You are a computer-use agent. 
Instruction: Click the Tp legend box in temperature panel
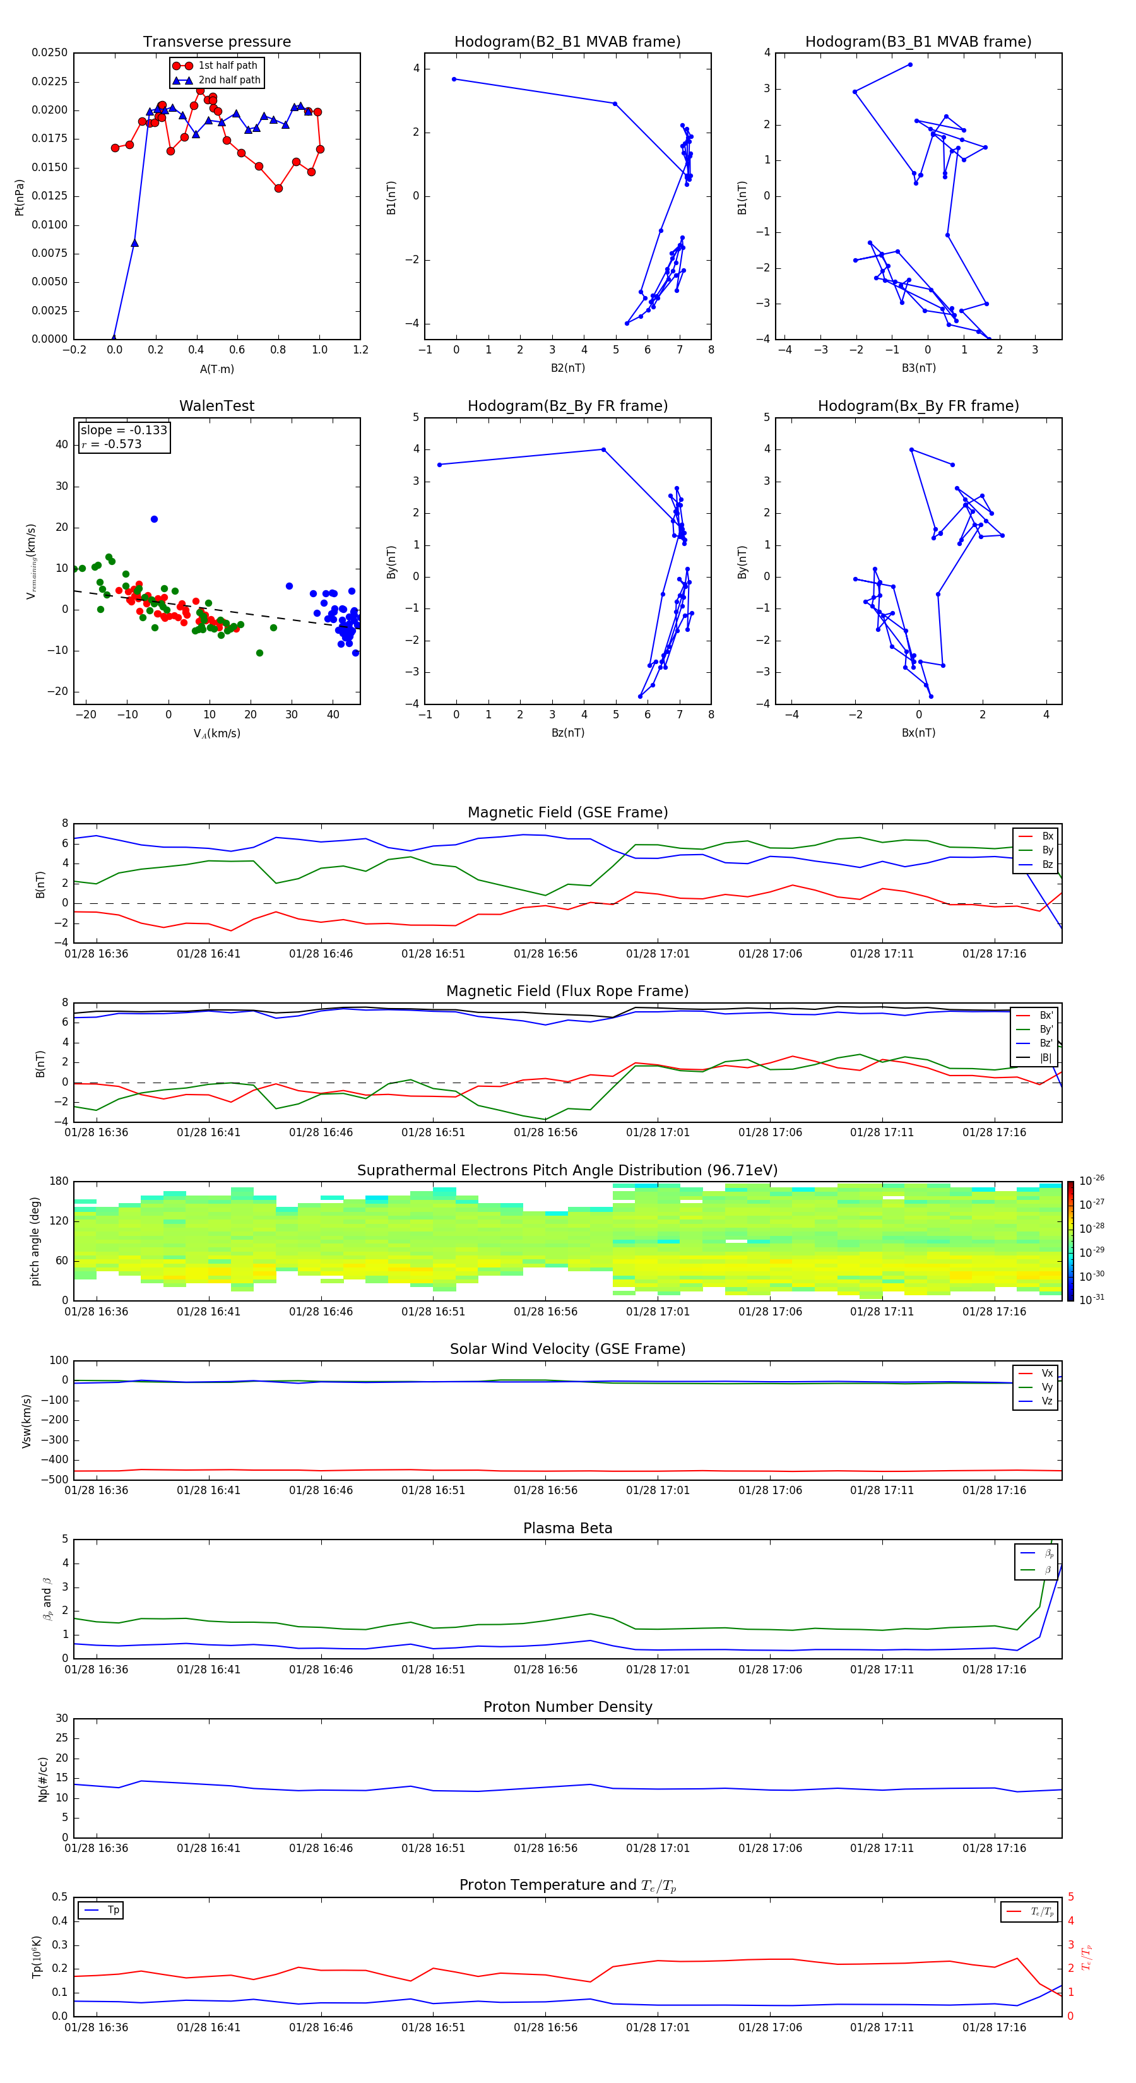(x=100, y=1910)
